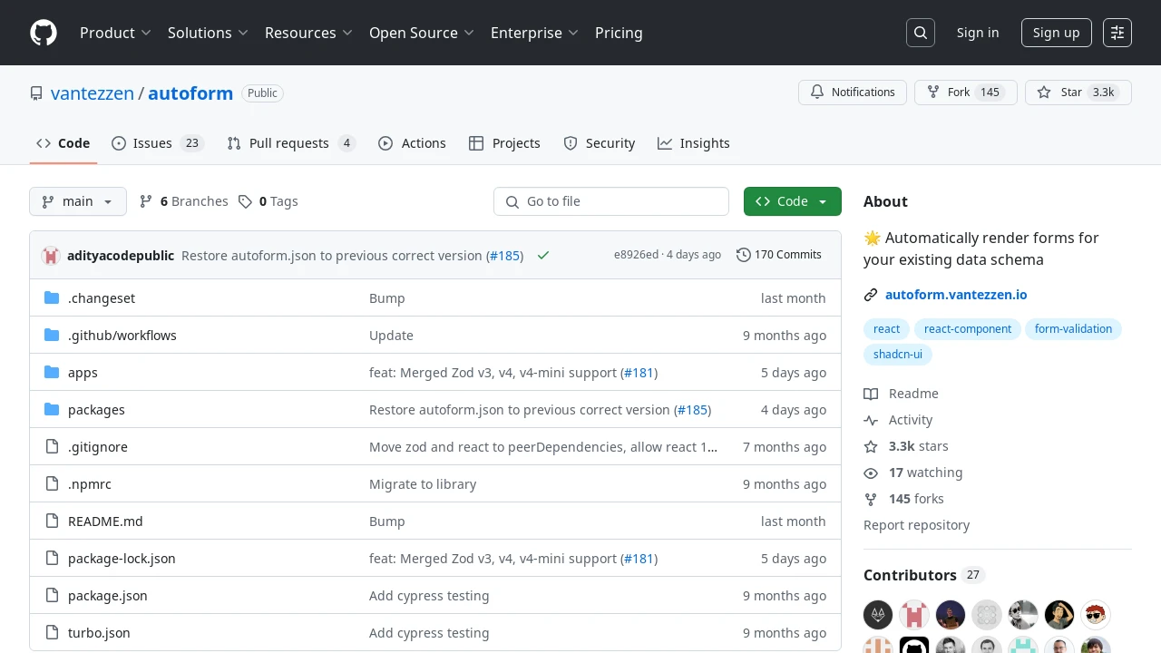This screenshot has height=653, width=1161.
Task: Select the react topic tag
Action: tap(887, 329)
